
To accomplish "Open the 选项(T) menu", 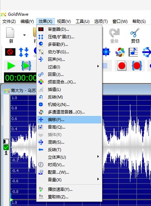I will [101, 21].
